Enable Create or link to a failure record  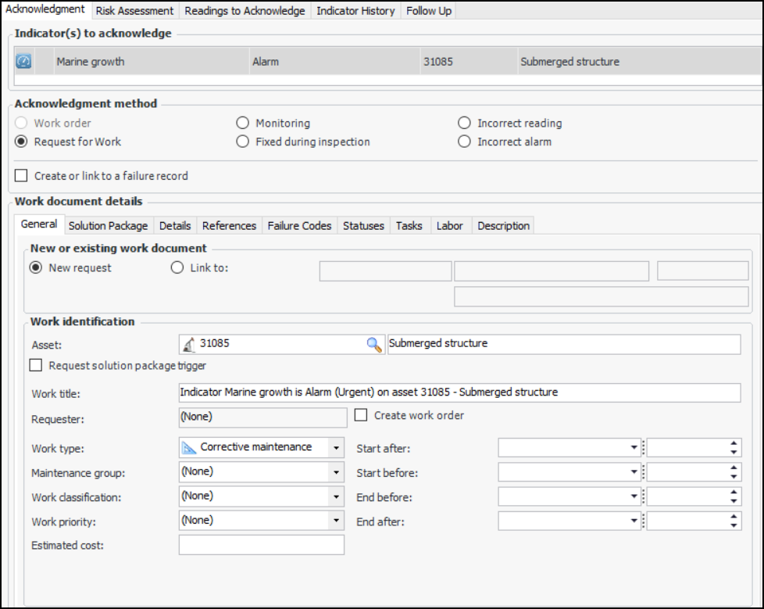point(21,176)
